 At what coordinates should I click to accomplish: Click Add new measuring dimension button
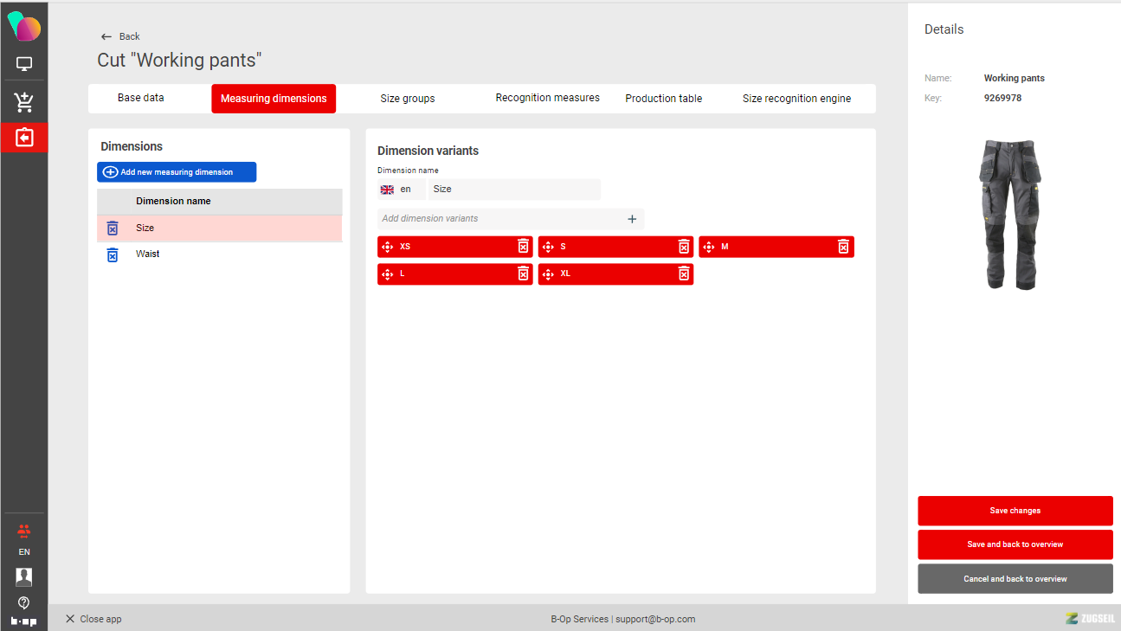click(177, 172)
